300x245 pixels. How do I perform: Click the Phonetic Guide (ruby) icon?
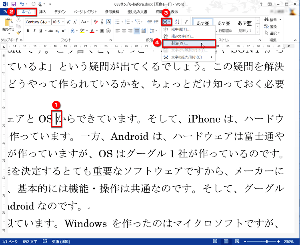(x=102, y=22)
